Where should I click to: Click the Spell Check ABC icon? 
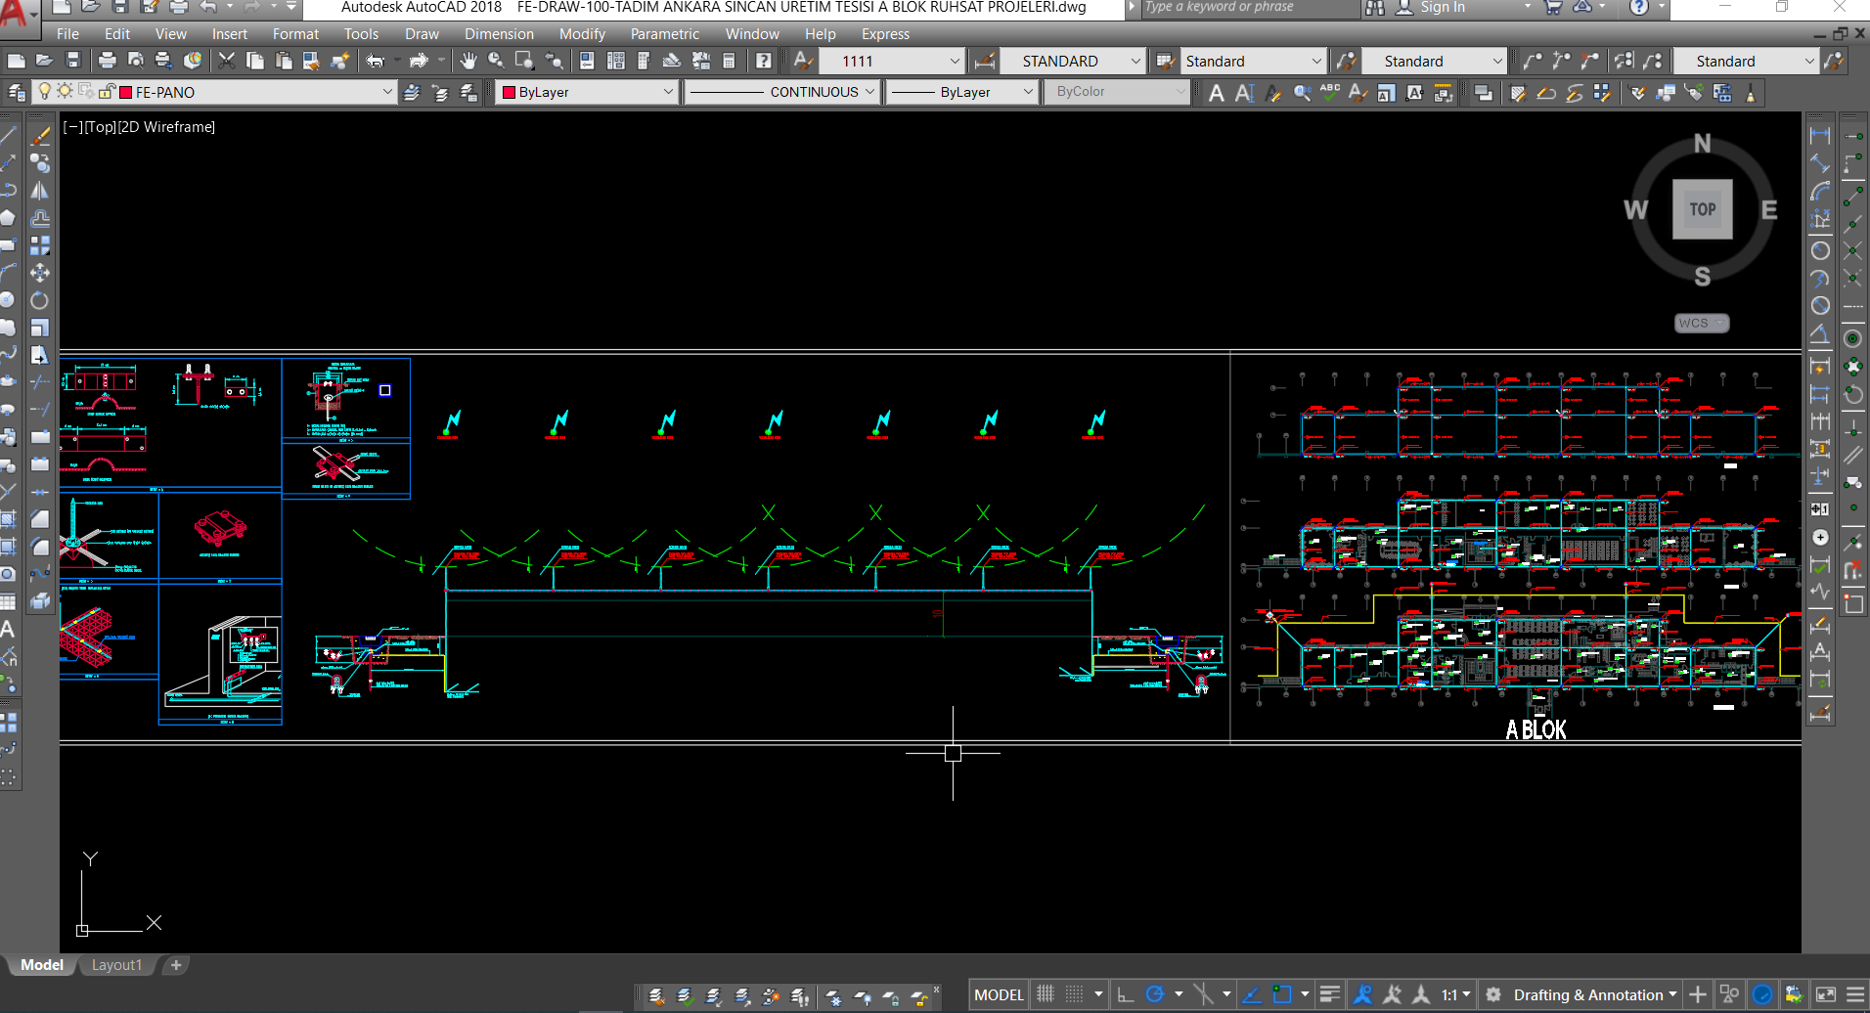pyautogui.click(x=1329, y=93)
